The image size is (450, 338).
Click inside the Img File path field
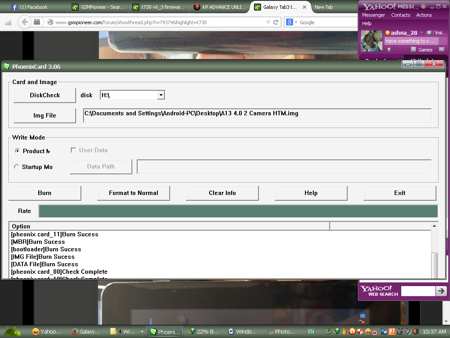(x=257, y=115)
